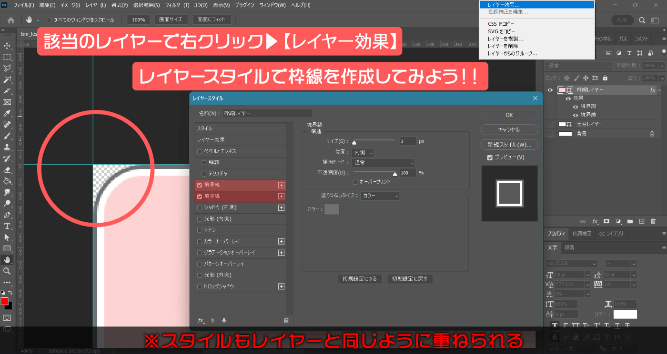Toggle the プレビュー checkbox
667x354 pixels.
tap(490, 157)
